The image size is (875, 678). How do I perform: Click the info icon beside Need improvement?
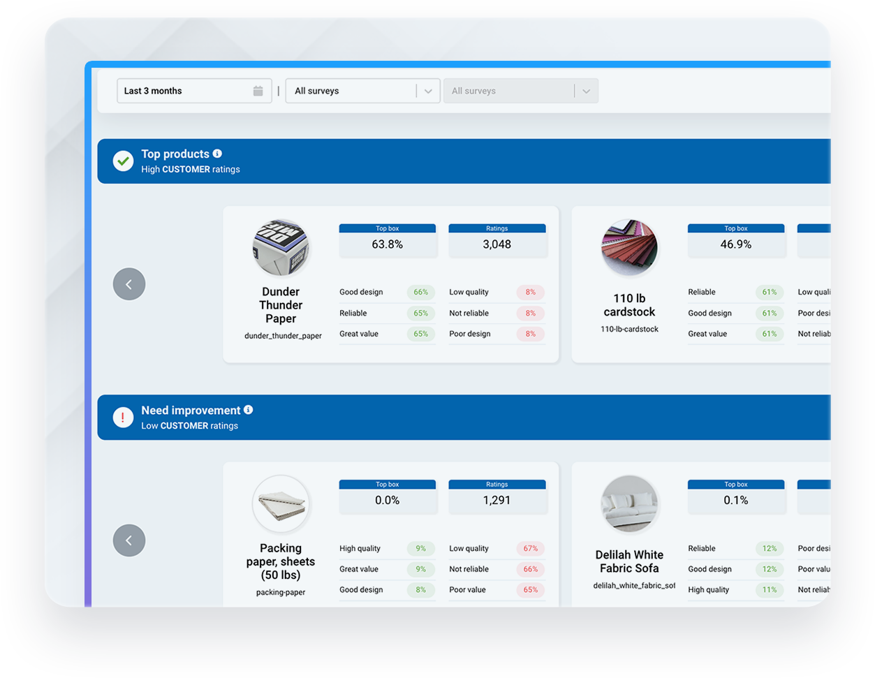[x=248, y=410]
